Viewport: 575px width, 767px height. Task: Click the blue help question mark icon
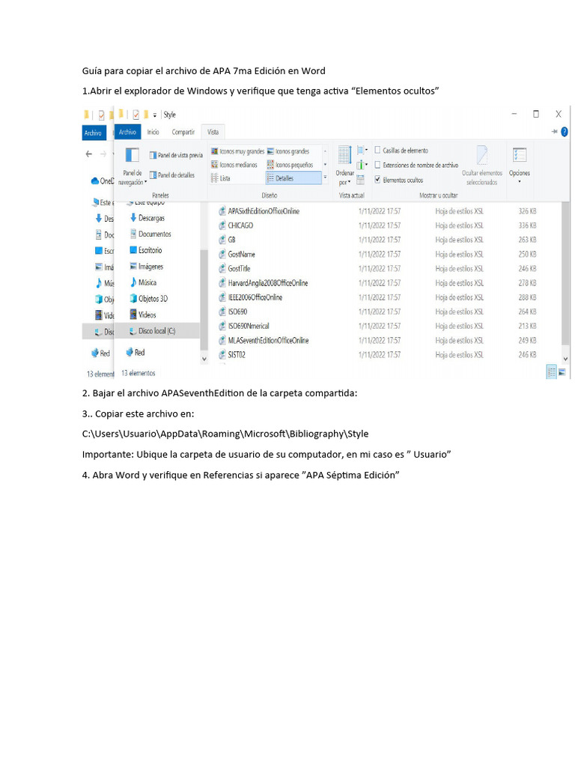(565, 132)
